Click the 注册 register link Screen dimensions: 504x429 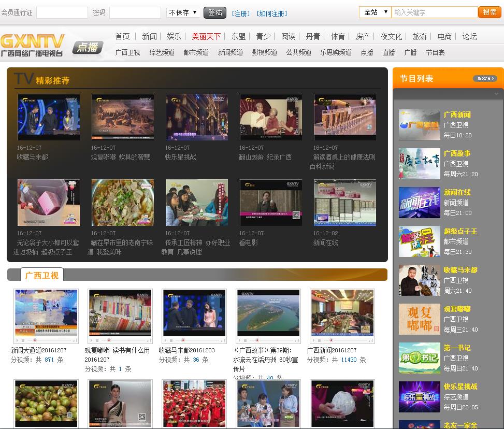tap(241, 13)
